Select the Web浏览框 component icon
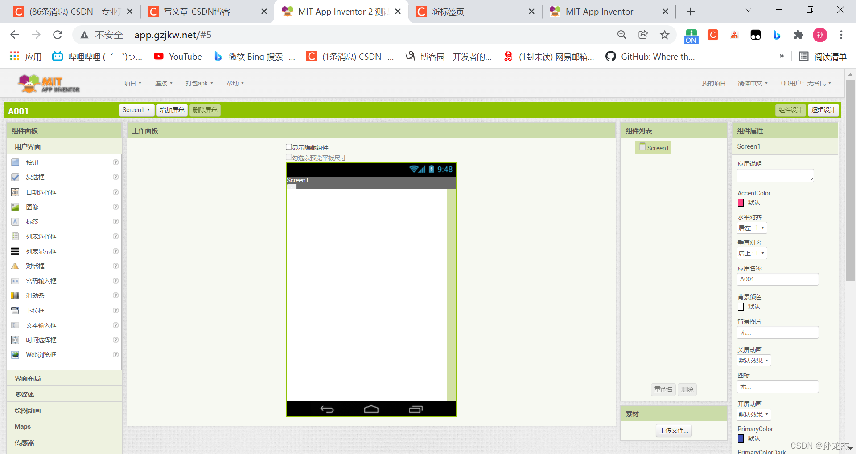Viewport: 856px width, 454px height. (x=15, y=355)
